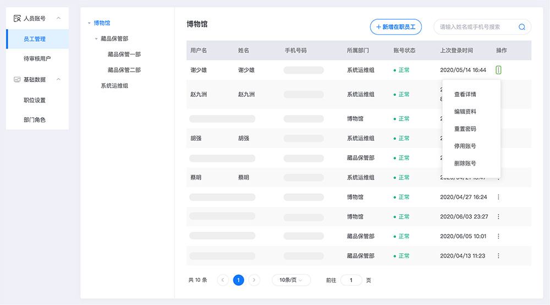The image size is (550, 305).
Task: Select 重置密码 from the action menu
Action: (465, 129)
